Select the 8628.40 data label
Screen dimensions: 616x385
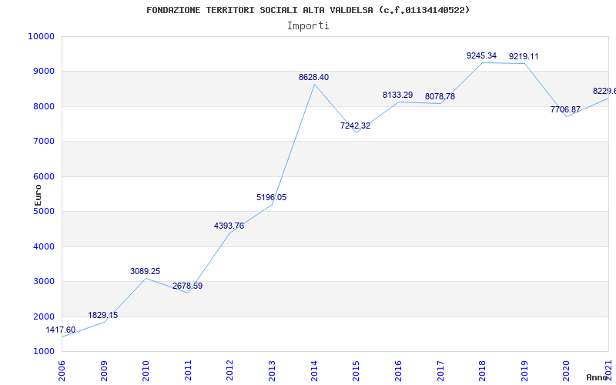pyautogui.click(x=313, y=78)
